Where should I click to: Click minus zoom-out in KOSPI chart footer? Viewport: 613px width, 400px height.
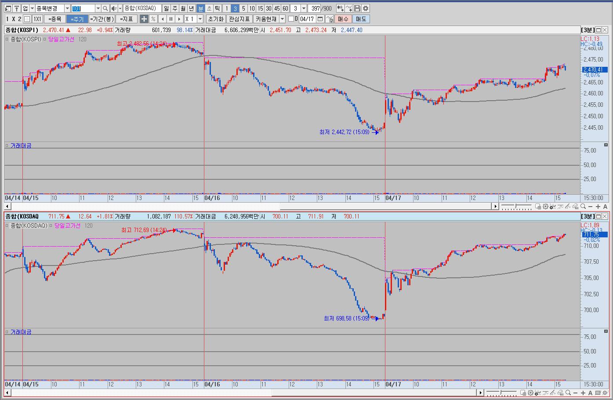coord(591,207)
